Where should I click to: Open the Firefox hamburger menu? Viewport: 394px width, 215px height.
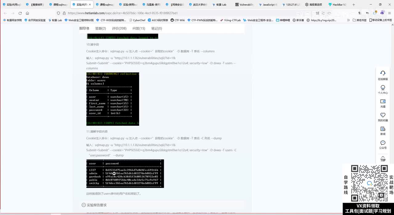tap(389, 13)
